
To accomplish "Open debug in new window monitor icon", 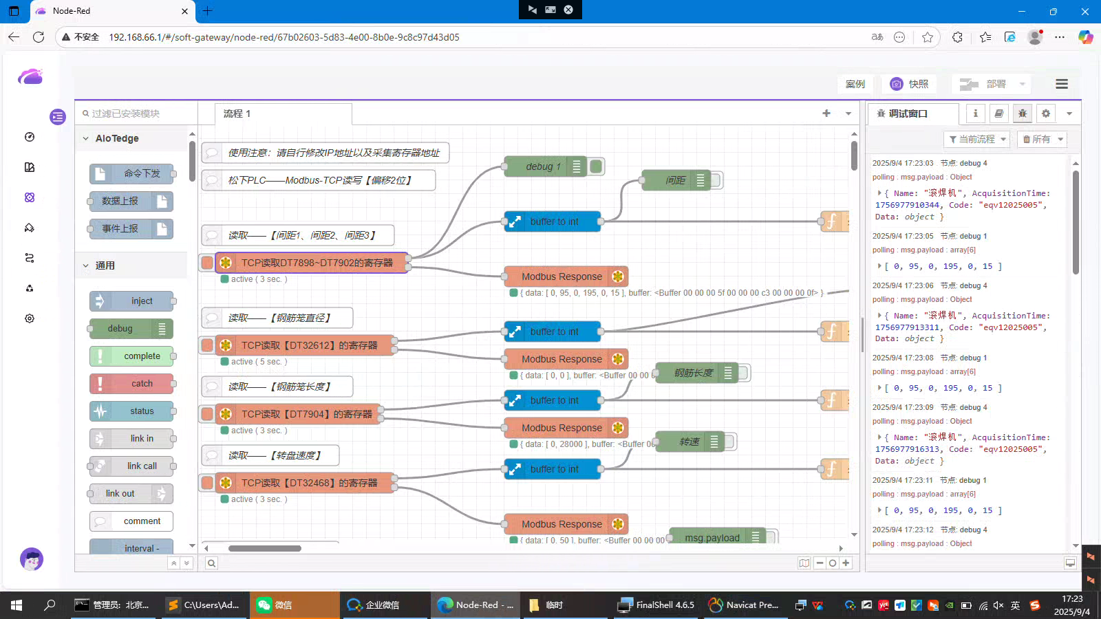I will [1070, 563].
